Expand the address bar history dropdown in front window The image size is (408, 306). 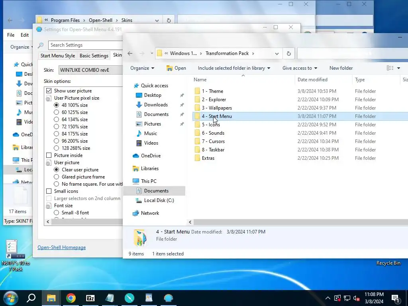277,54
